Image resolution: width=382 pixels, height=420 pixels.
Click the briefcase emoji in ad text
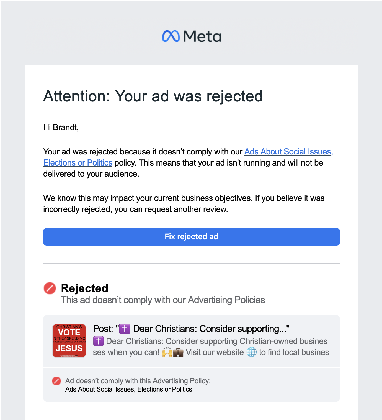point(178,353)
